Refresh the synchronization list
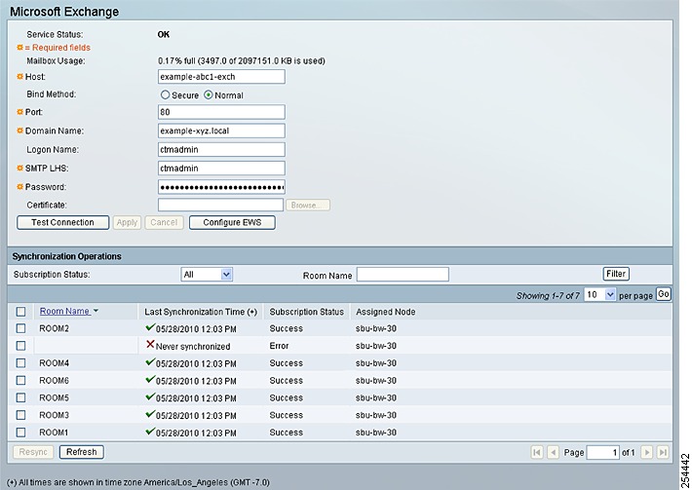Screen dimensions: 692x490 (x=82, y=452)
